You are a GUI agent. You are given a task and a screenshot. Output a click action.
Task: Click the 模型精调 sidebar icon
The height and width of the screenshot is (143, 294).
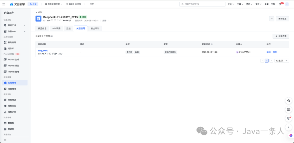5,100
